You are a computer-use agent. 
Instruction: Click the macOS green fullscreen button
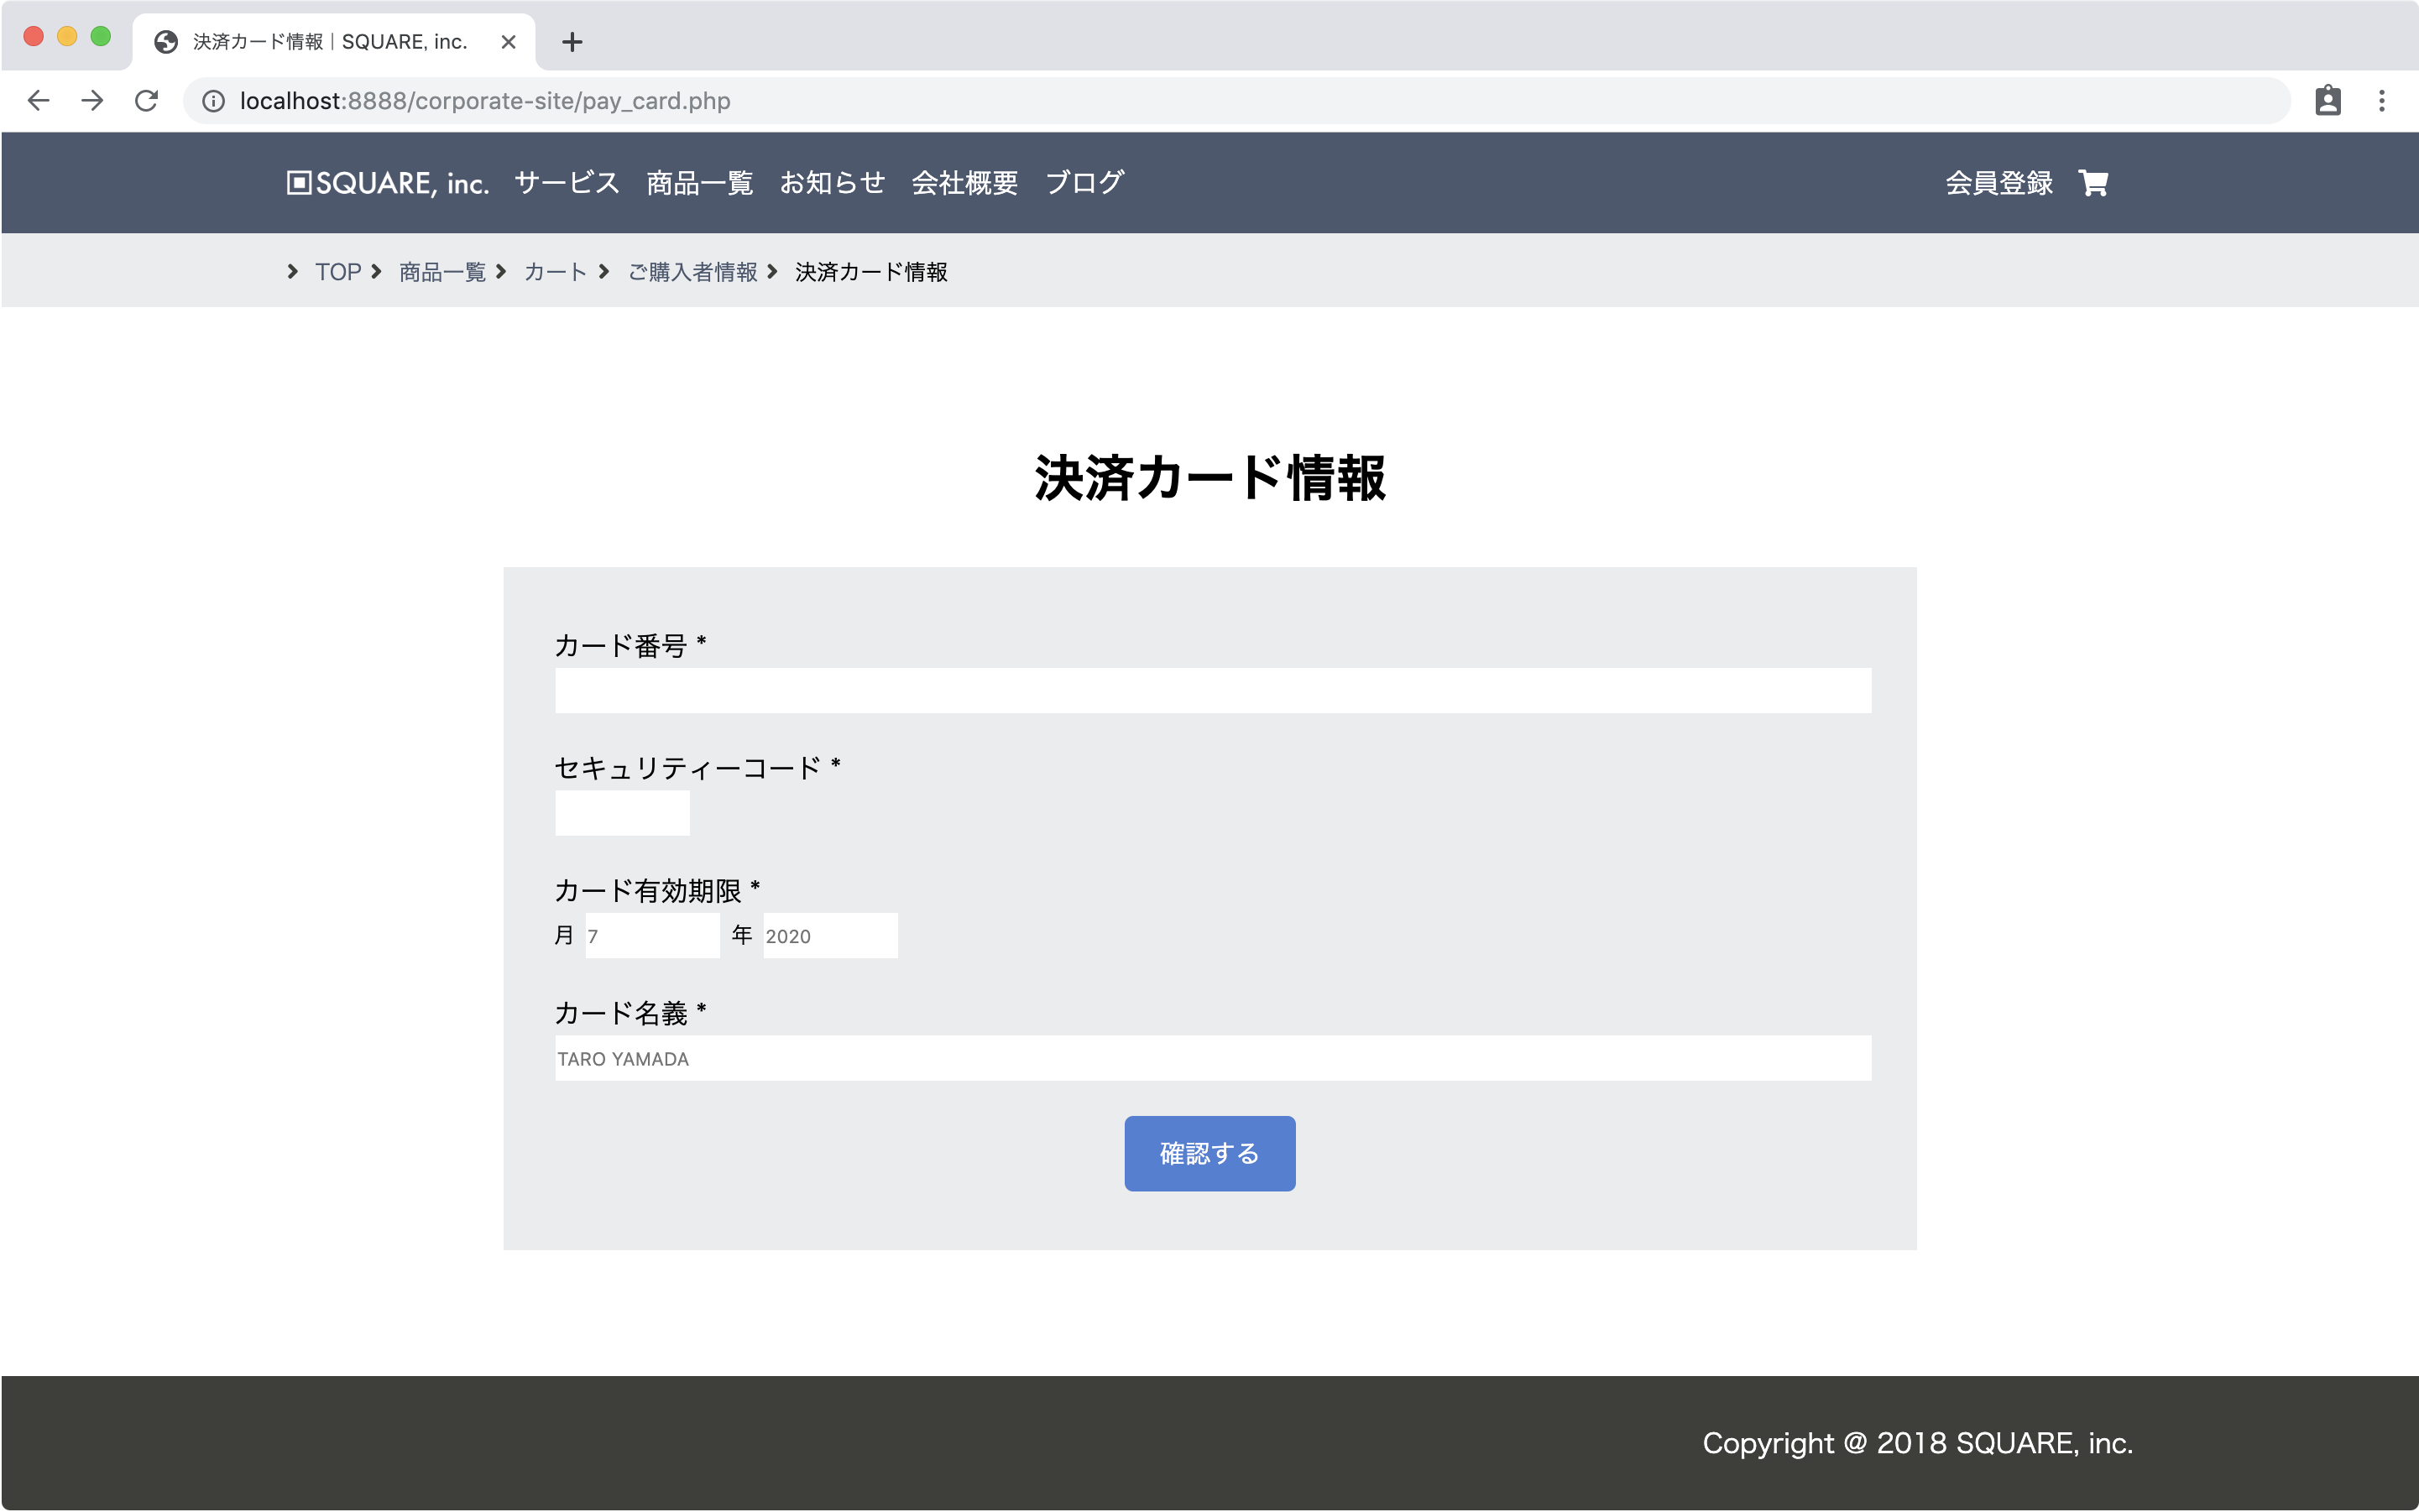click(x=100, y=37)
